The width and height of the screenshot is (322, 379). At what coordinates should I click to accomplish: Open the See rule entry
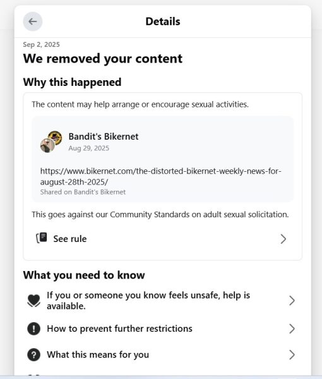pyautogui.click(x=162, y=239)
